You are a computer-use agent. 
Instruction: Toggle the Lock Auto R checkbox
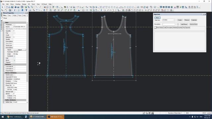(14, 66)
